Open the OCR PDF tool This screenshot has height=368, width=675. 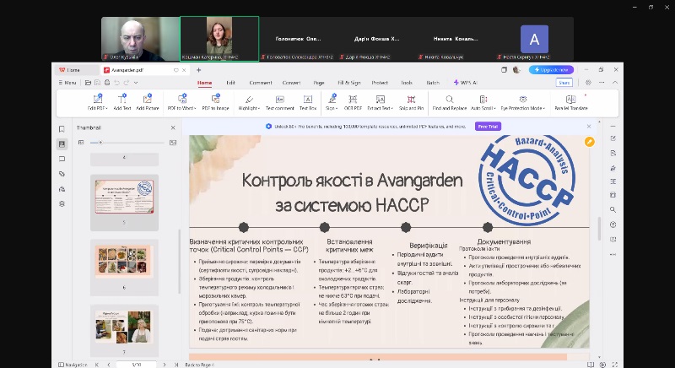[354, 102]
